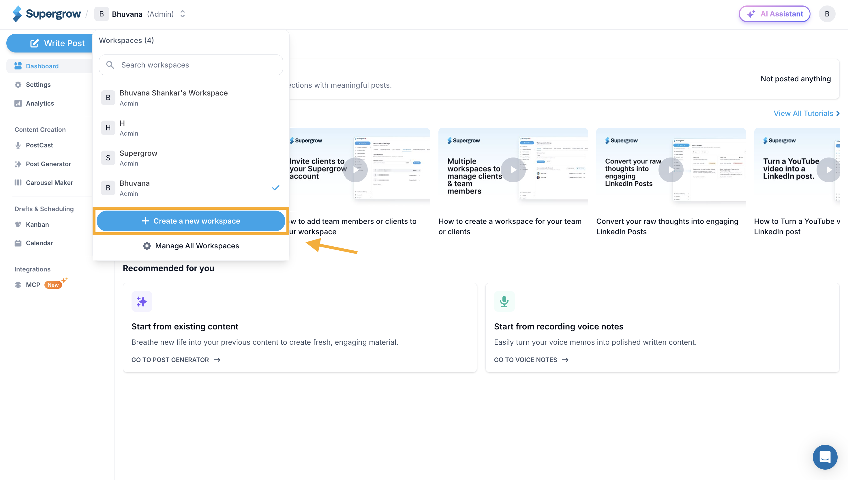The height and width of the screenshot is (480, 848).
Task: Play the Multiple workspaces tutorial video
Action: 513,170
